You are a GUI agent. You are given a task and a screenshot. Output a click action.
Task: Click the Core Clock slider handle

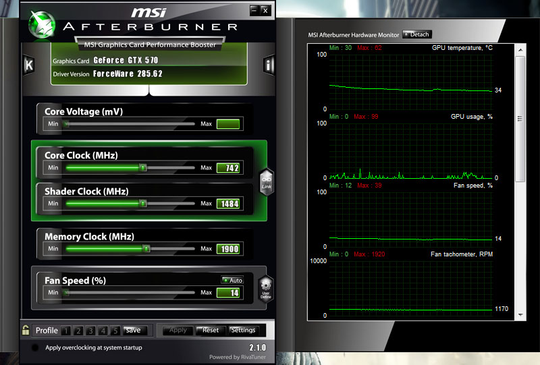coord(142,168)
